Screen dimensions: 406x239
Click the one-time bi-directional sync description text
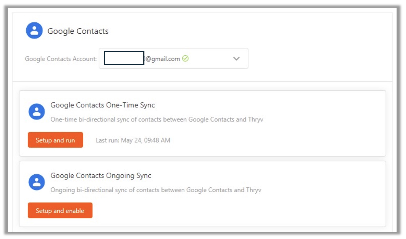pyautogui.click(x=158, y=119)
